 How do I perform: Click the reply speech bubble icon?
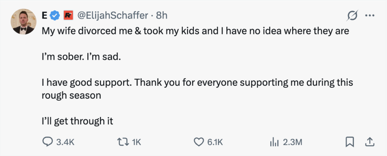47,142
